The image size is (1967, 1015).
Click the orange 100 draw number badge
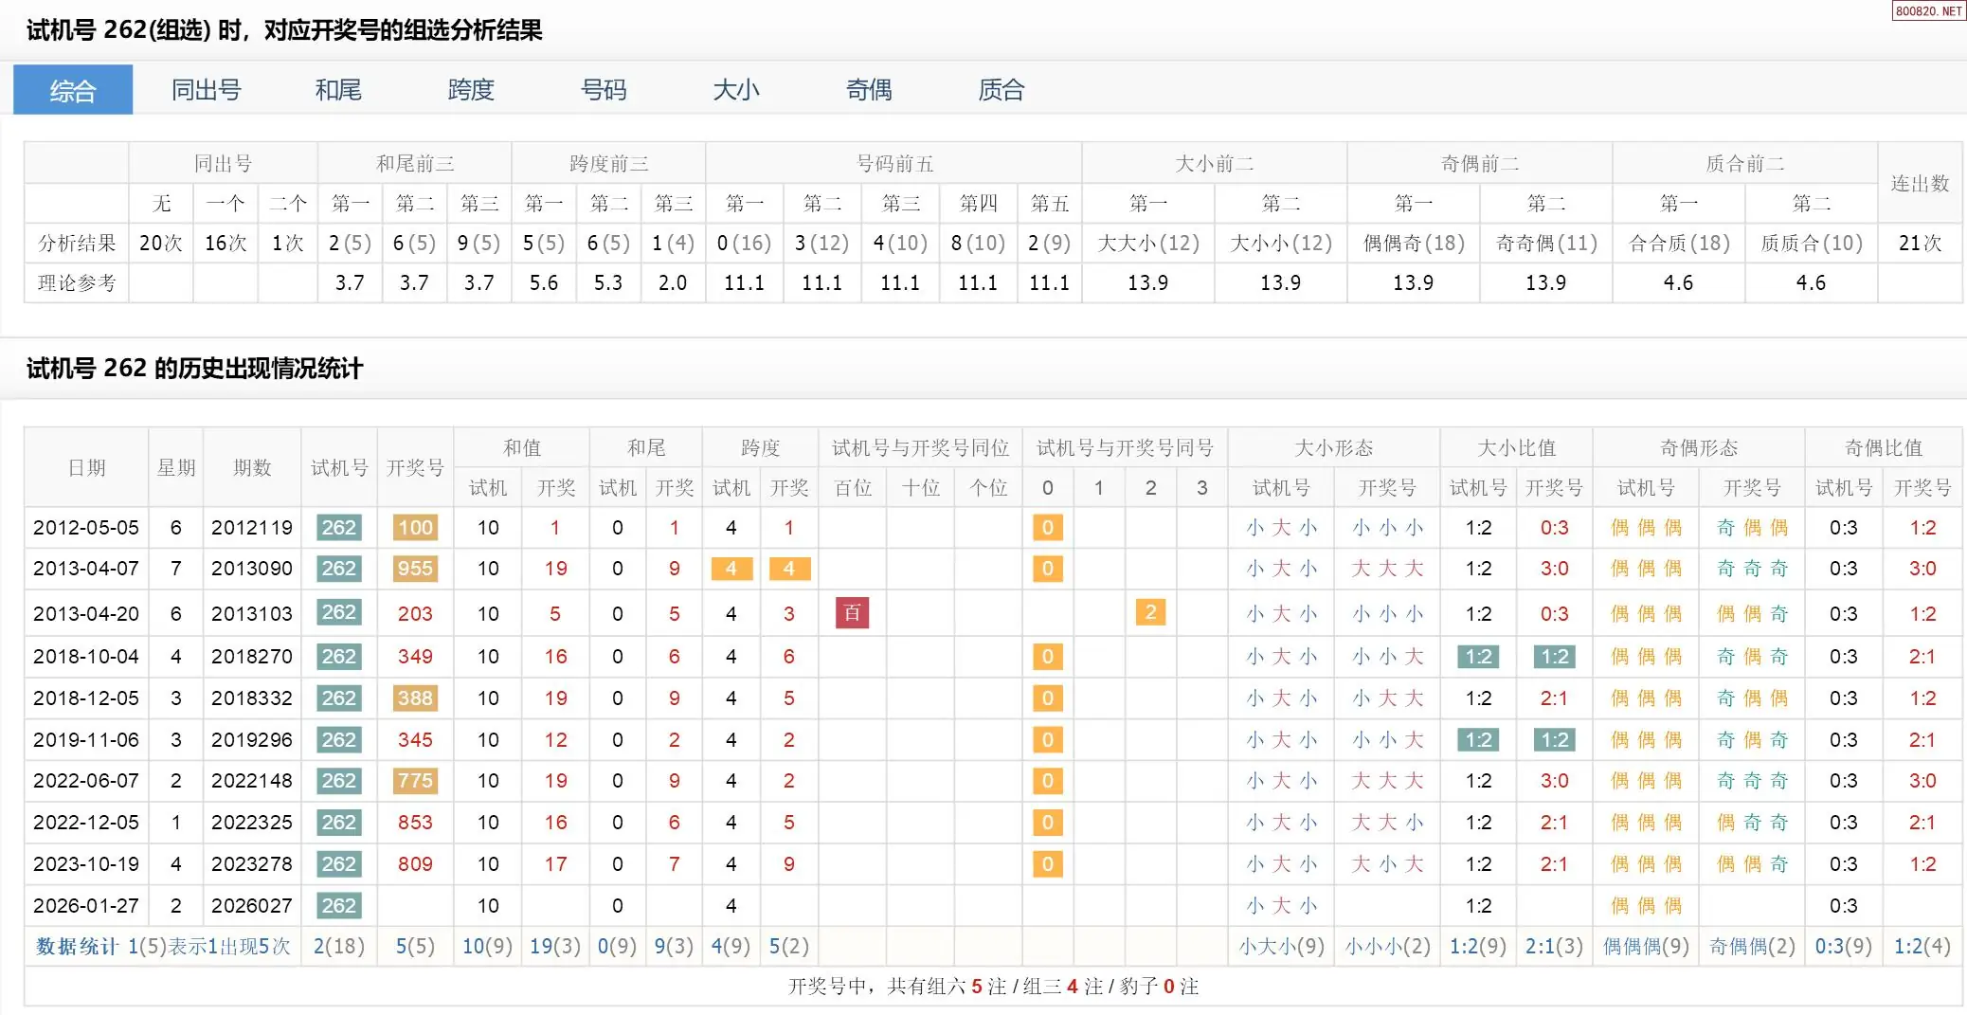click(x=415, y=528)
